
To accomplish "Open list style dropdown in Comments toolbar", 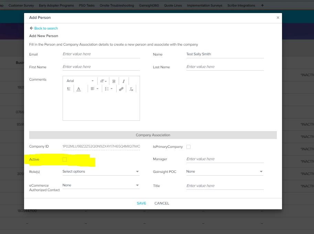I will pyautogui.click(x=109, y=89).
